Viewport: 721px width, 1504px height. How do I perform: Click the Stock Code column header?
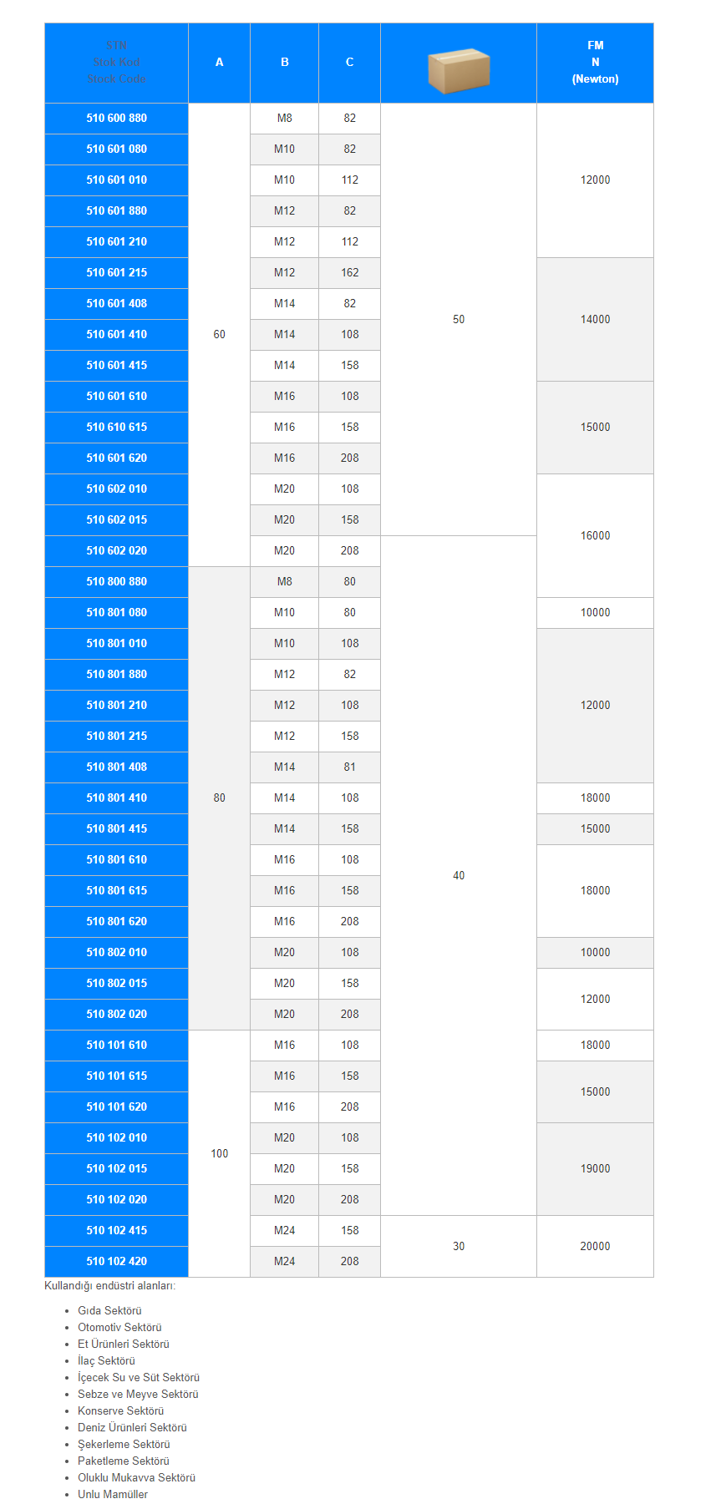coord(116,63)
